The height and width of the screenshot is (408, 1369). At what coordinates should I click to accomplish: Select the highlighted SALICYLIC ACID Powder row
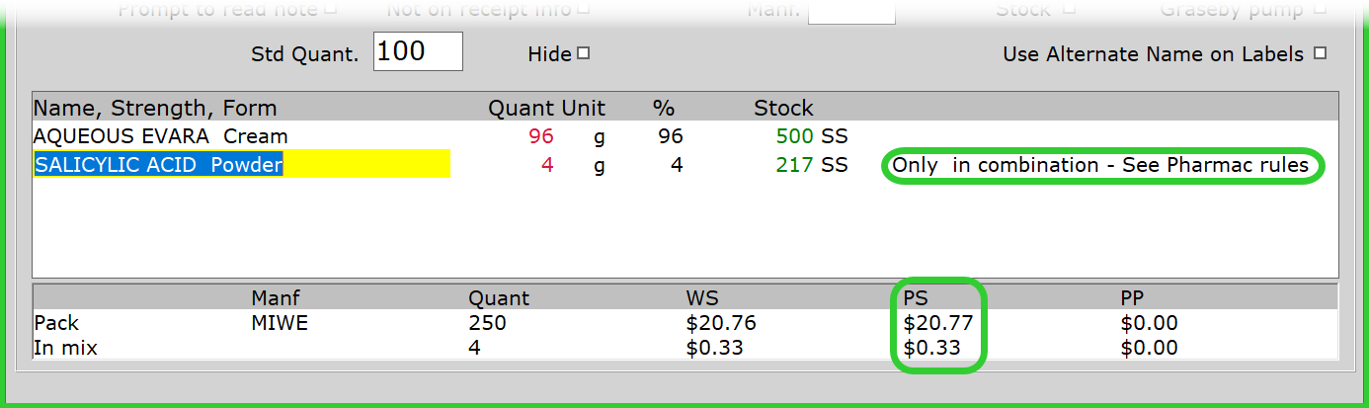point(159,165)
